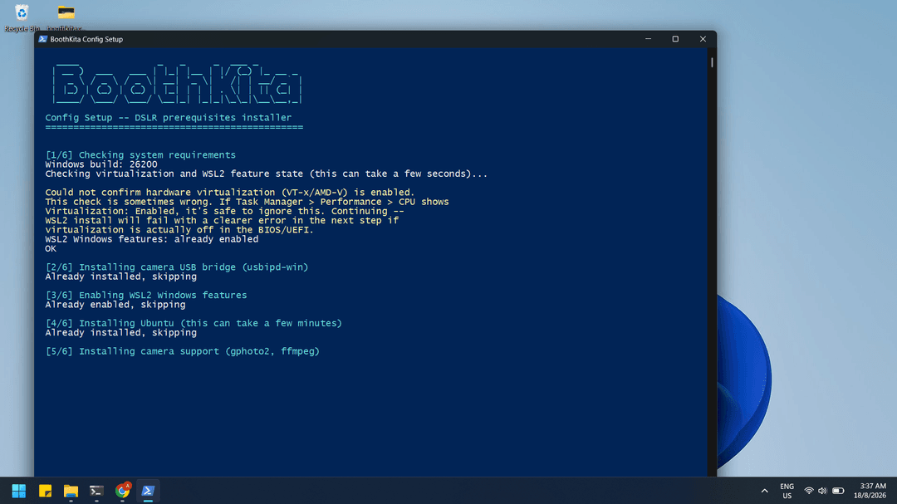The width and height of the screenshot is (897, 504).
Task: Click the BoothKita Config Setup window title
Action: point(86,39)
